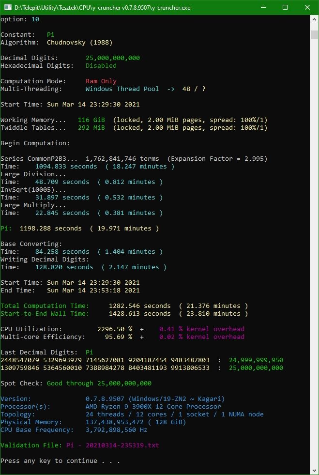Screen dimensions: 319x475
Task: Click the '48.709 seconds' Large Division time
Action: coord(62,182)
